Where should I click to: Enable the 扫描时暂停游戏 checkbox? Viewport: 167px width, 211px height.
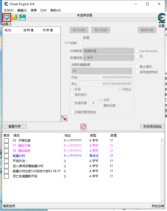72,112
